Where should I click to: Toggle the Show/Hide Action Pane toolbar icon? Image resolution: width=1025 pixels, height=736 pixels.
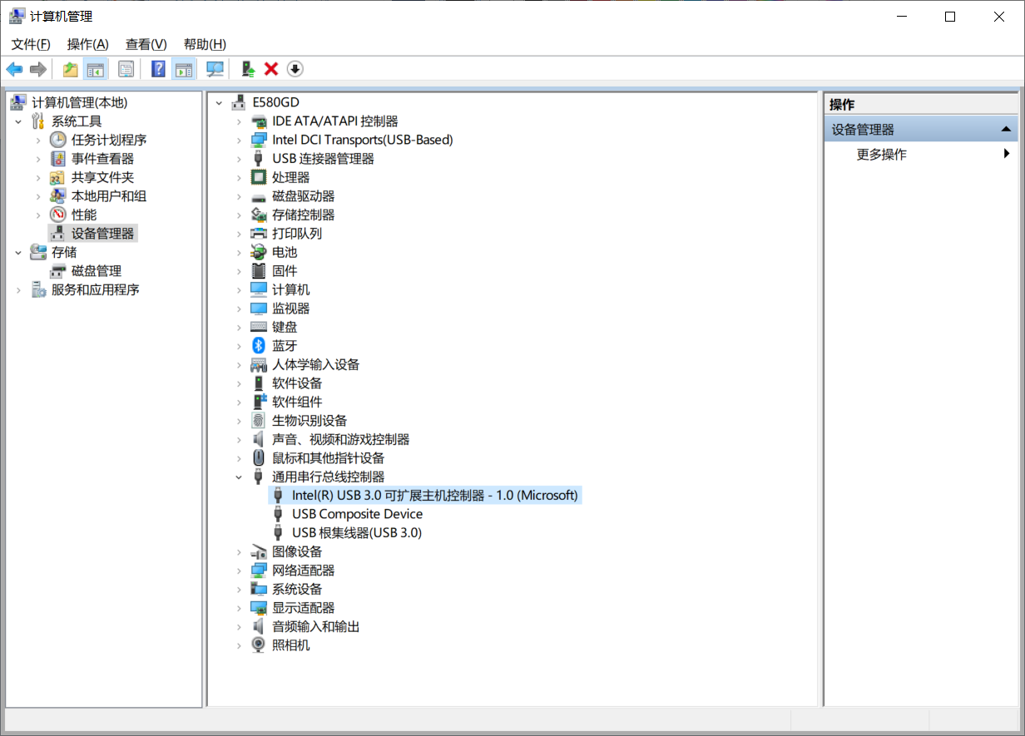tap(184, 69)
